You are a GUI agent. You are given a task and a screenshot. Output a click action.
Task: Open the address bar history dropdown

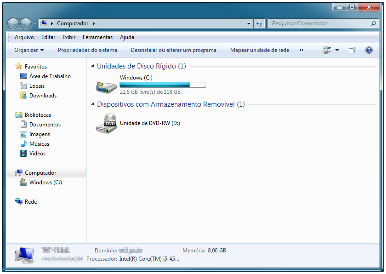click(249, 23)
